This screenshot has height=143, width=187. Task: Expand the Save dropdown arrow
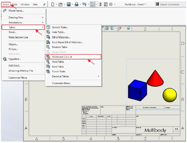tap(72, 4)
